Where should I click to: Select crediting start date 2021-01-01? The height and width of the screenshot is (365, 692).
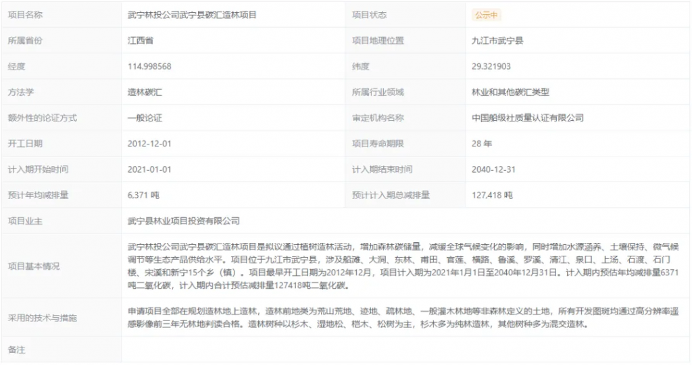[150, 169]
